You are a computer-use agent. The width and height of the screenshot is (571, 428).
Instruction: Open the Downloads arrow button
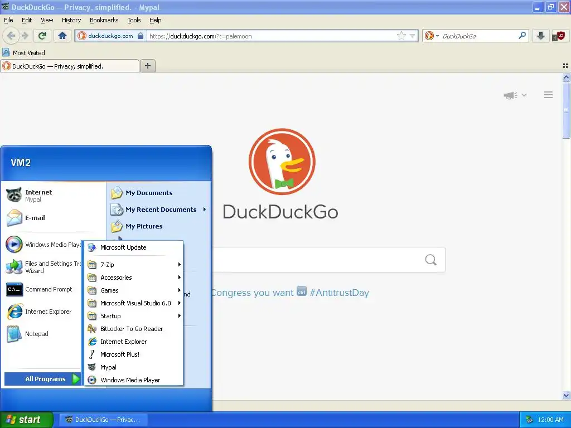(x=541, y=36)
